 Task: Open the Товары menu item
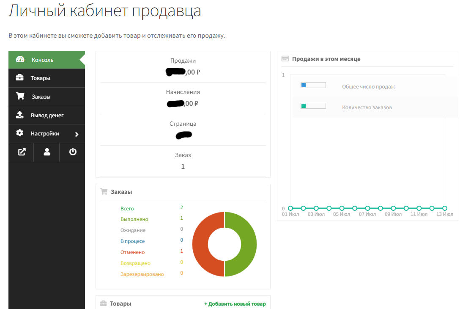[x=40, y=78]
